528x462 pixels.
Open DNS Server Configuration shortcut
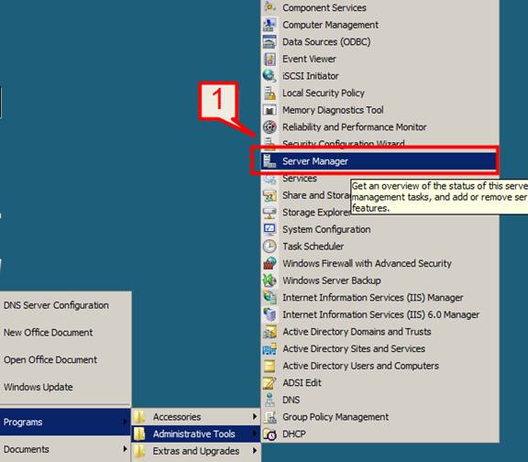click(56, 305)
